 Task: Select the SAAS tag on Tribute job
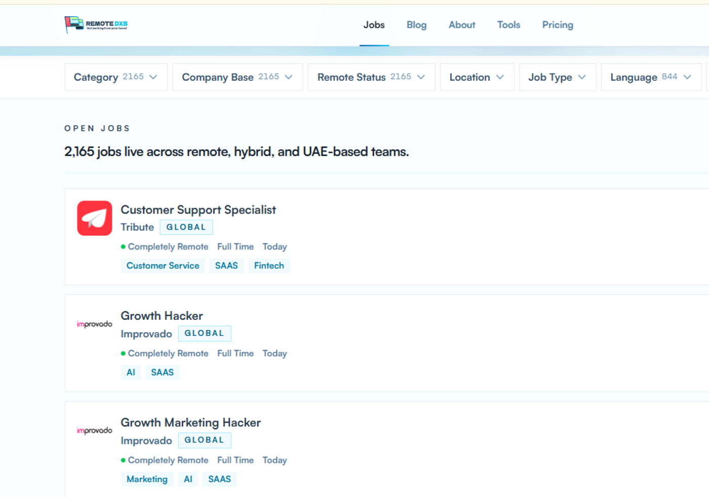coord(226,266)
